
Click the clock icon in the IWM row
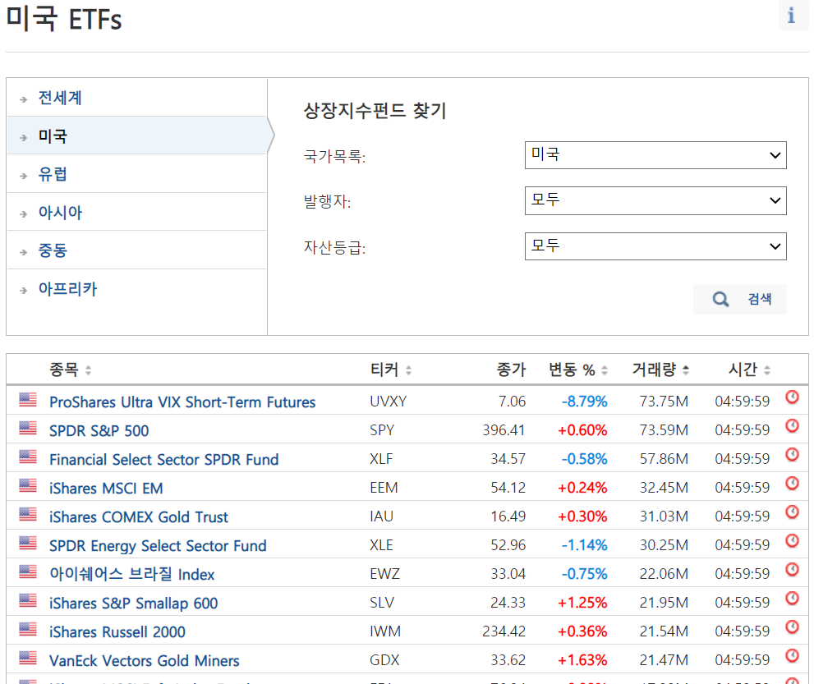[792, 627]
